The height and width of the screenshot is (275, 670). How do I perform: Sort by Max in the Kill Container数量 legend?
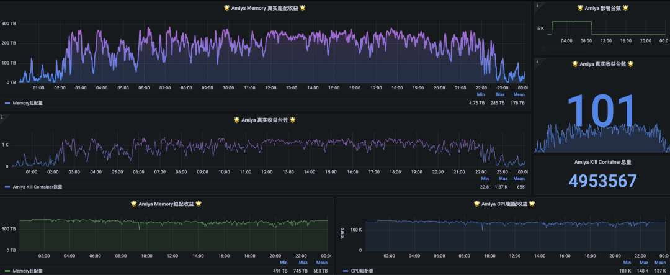pyautogui.click(x=503, y=178)
